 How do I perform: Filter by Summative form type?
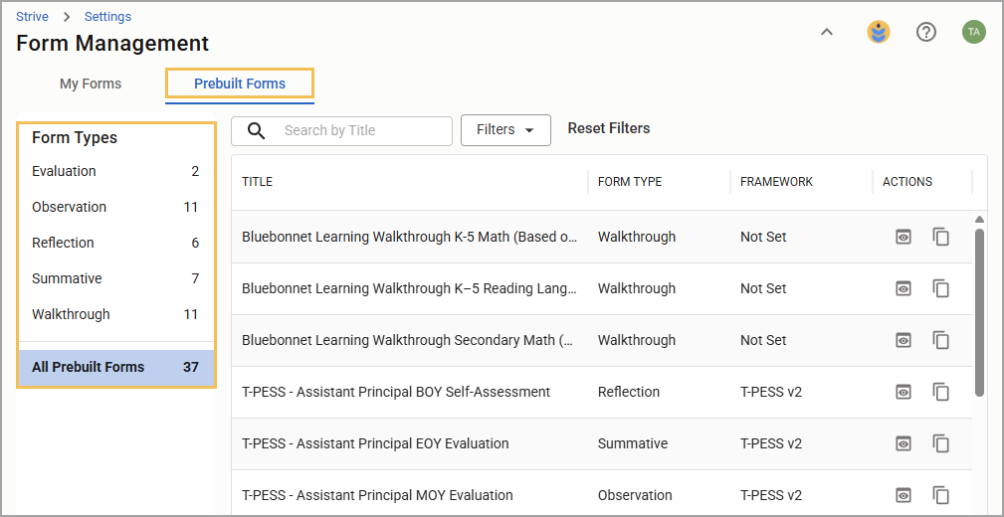(x=115, y=279)
